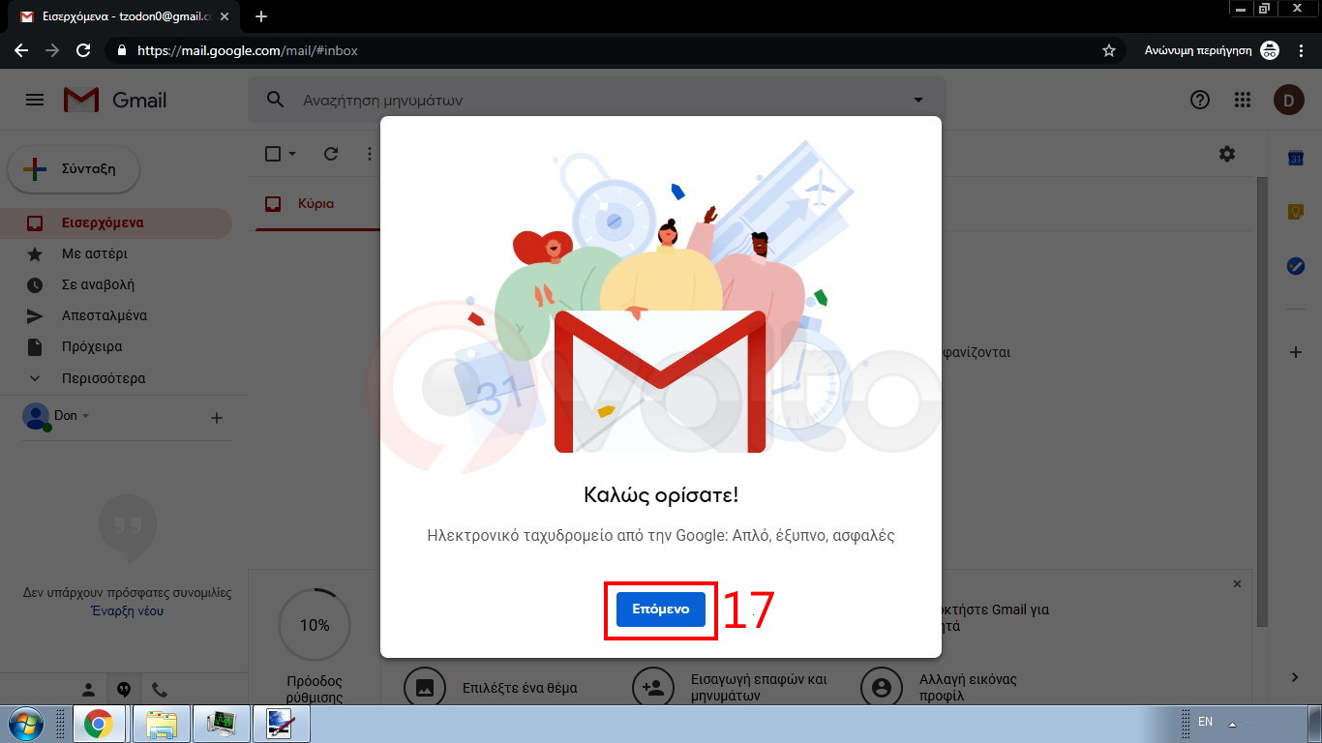Switch to Hangouts conversations tab icon
Viewport: 1322px width, 743px height.
point(124,690)
